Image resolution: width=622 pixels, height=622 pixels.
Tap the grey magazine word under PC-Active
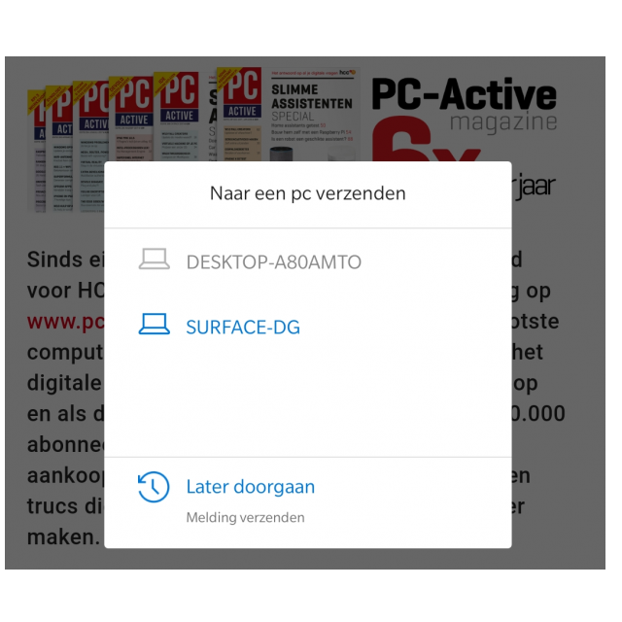tap(503, 123)
